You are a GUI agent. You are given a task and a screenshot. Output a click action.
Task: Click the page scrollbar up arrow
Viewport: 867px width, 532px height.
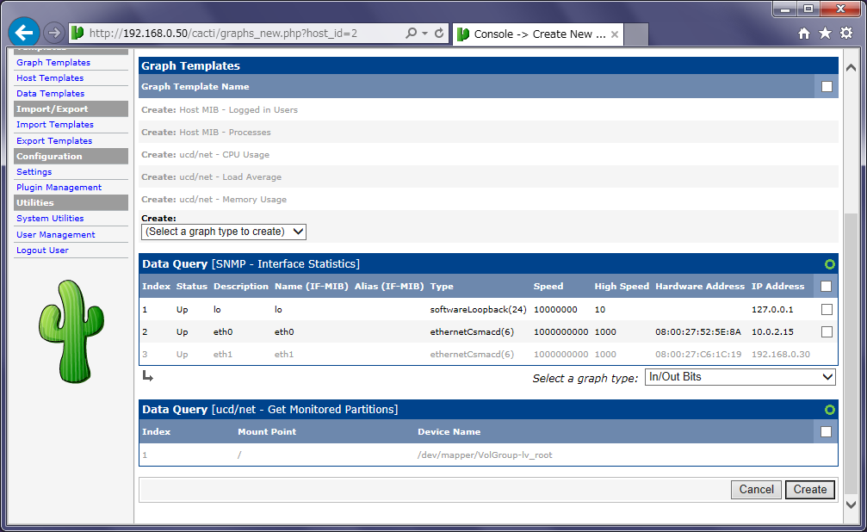coord(851,68)
